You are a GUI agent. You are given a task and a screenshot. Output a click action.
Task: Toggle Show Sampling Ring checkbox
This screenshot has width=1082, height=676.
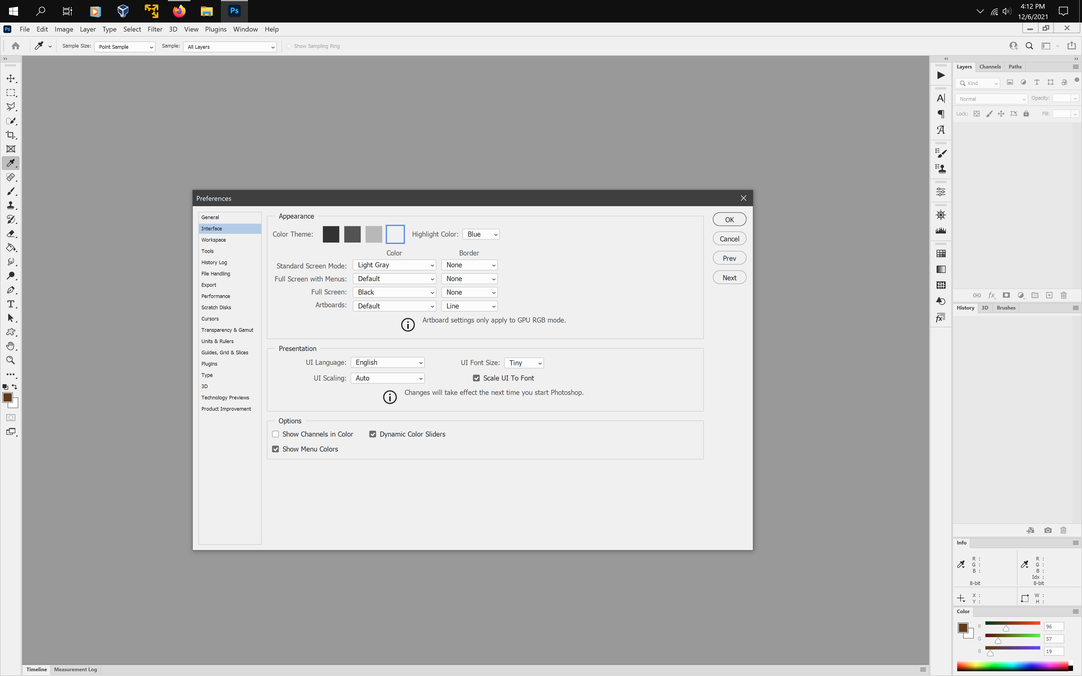coord(289,46)
